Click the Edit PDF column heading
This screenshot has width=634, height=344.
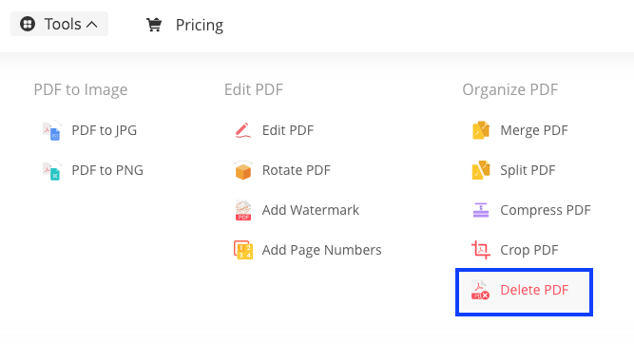[x=254, y=89]
